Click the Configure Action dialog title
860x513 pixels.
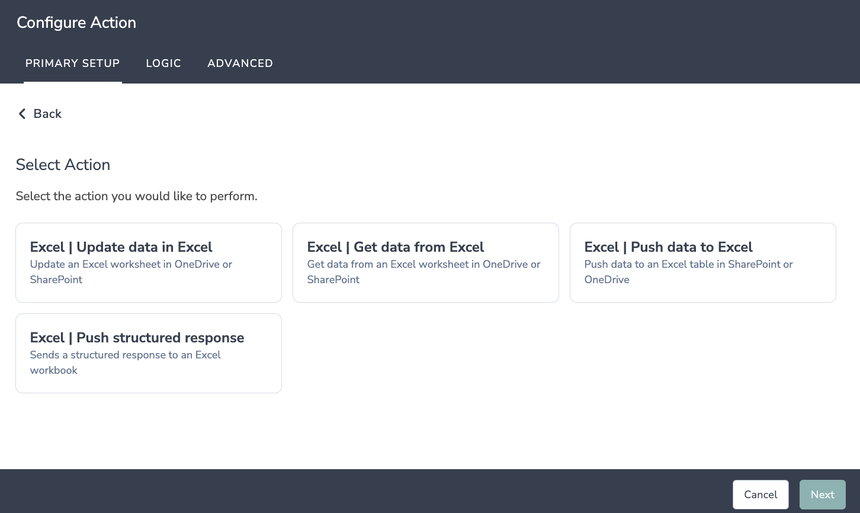[x=76, y=23]
